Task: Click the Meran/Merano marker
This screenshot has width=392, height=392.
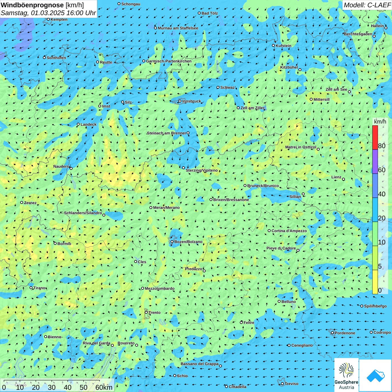Action: tap(151, 207)
